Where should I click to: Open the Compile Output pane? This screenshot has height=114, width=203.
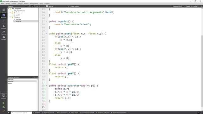pos(74,113)
